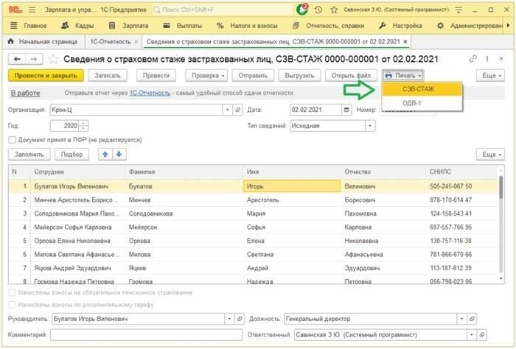Open favorites star in title bar
Viewport: 516px width, 349px height.
(x=334, y=10)
